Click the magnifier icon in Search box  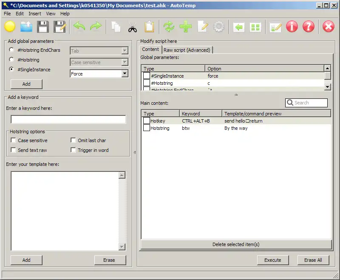[290, 103]
